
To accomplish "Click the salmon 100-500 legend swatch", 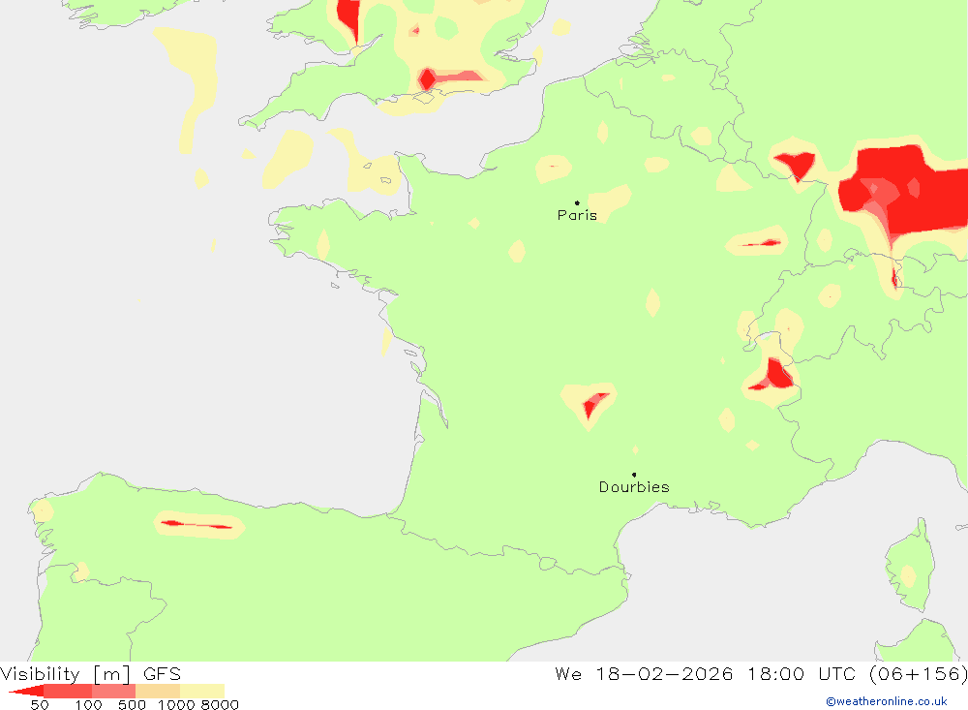I will coord(113,691).
